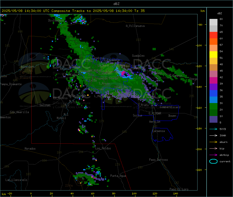This screenshot has width=233, height=197.
Task: Click the dBZ title at top center
Action: [116, 4]
